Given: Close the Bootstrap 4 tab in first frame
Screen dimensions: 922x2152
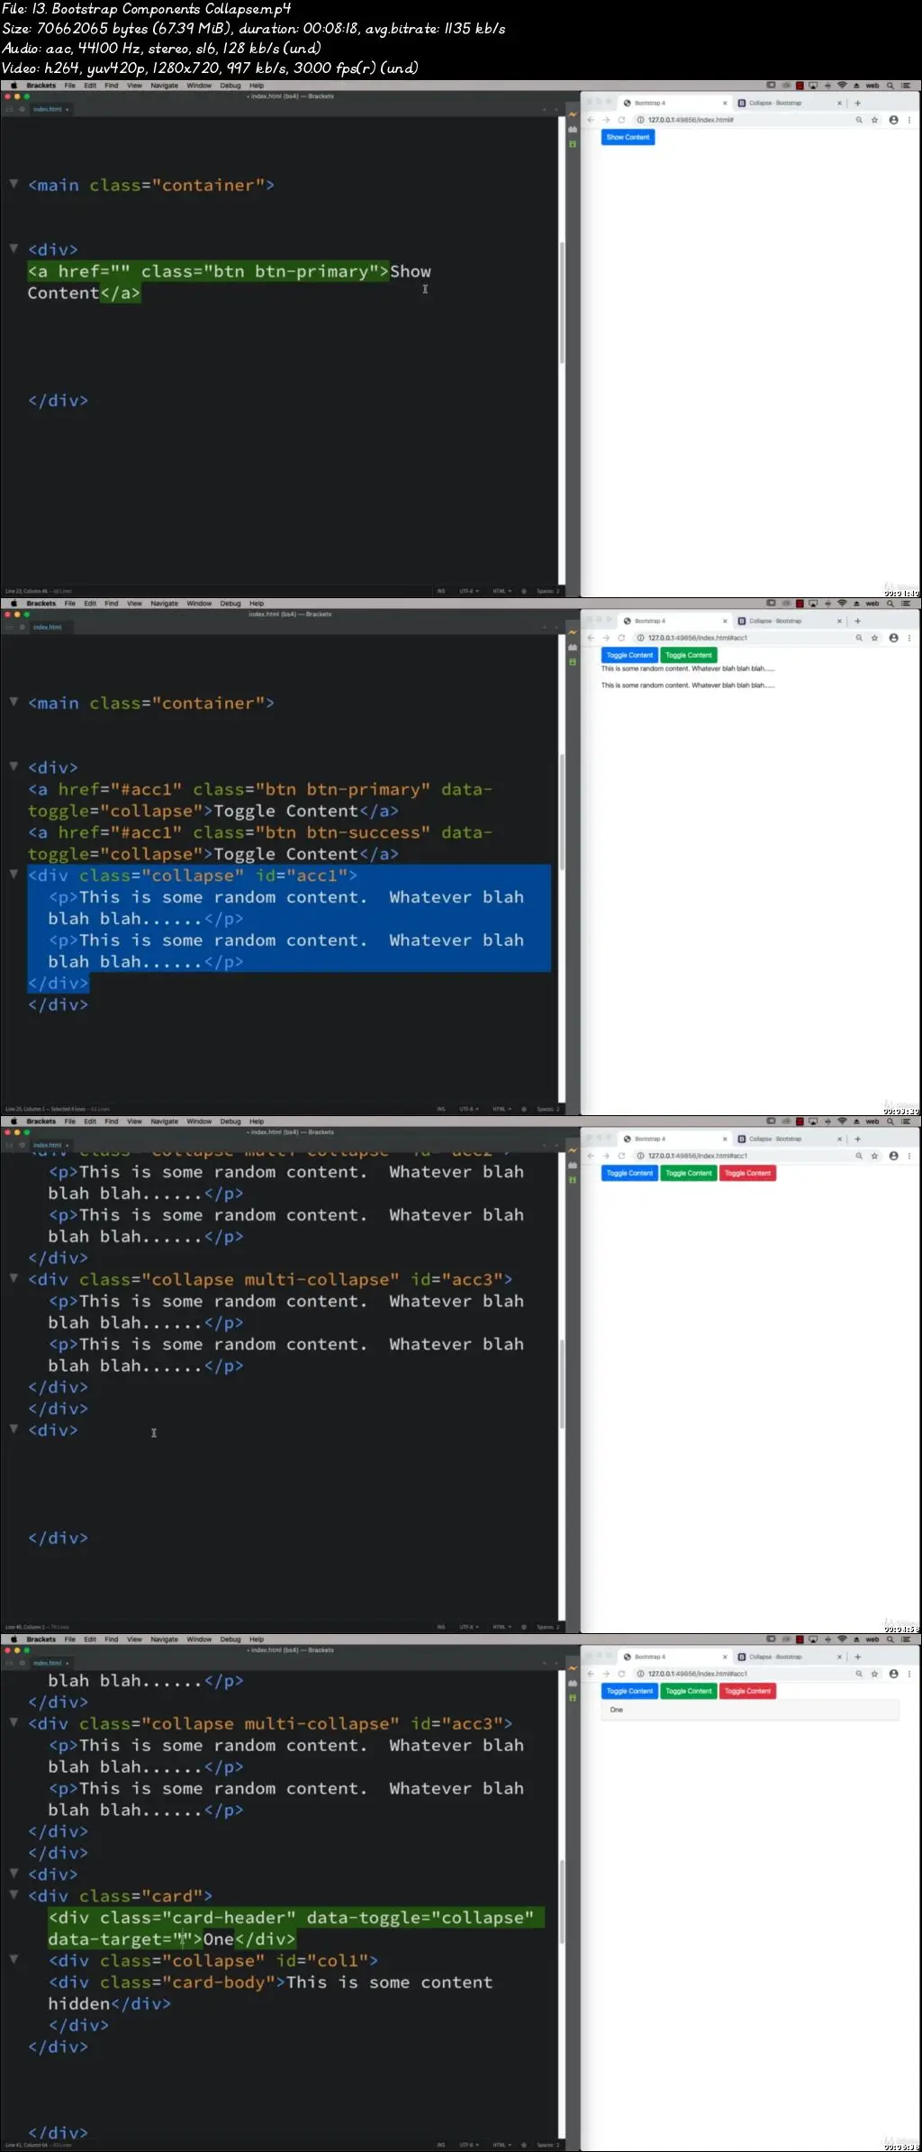Looking at the screenshot, I should 725,103.
